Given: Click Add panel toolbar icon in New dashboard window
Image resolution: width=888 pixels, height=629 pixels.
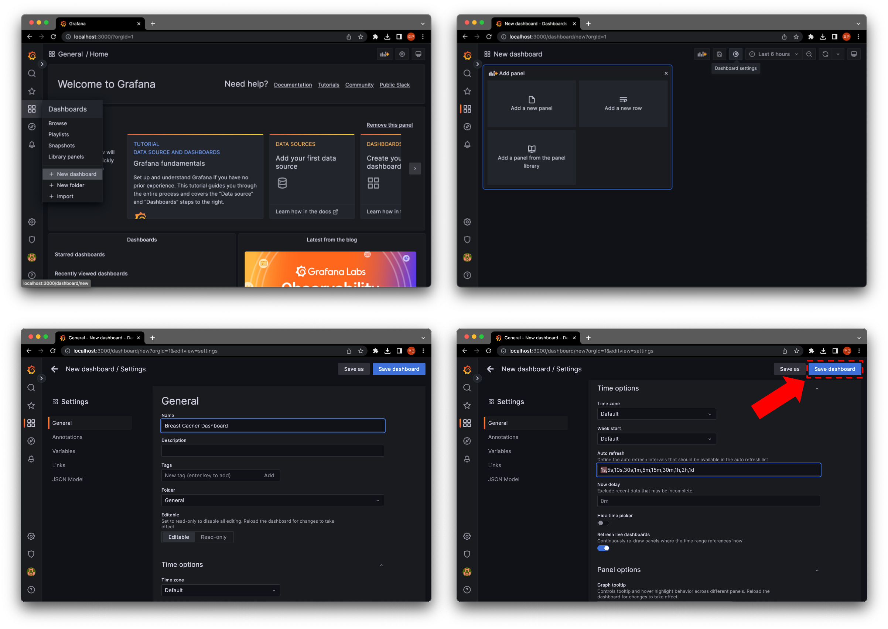Looking at the screenshot, I should click(702, 54).
